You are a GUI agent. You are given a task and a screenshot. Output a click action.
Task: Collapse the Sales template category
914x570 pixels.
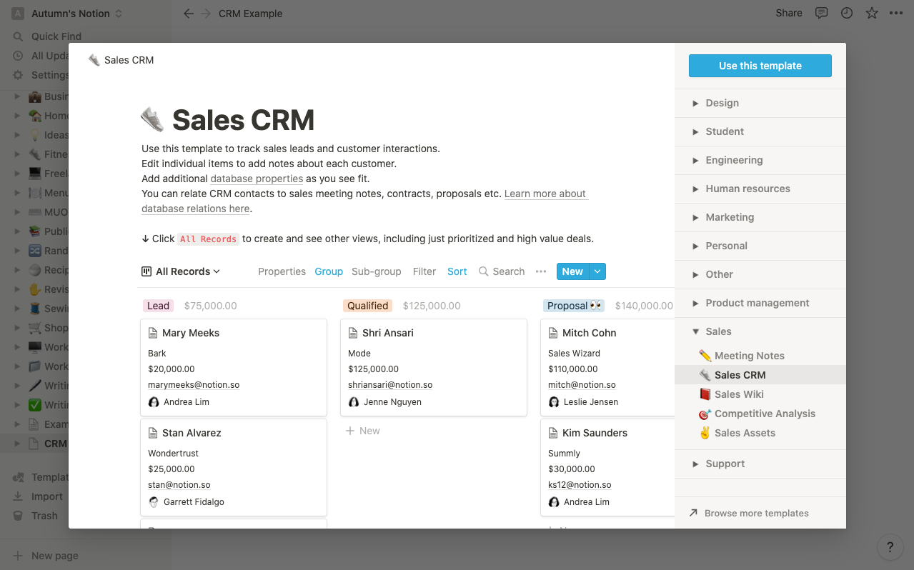click(x=695, y=331)
